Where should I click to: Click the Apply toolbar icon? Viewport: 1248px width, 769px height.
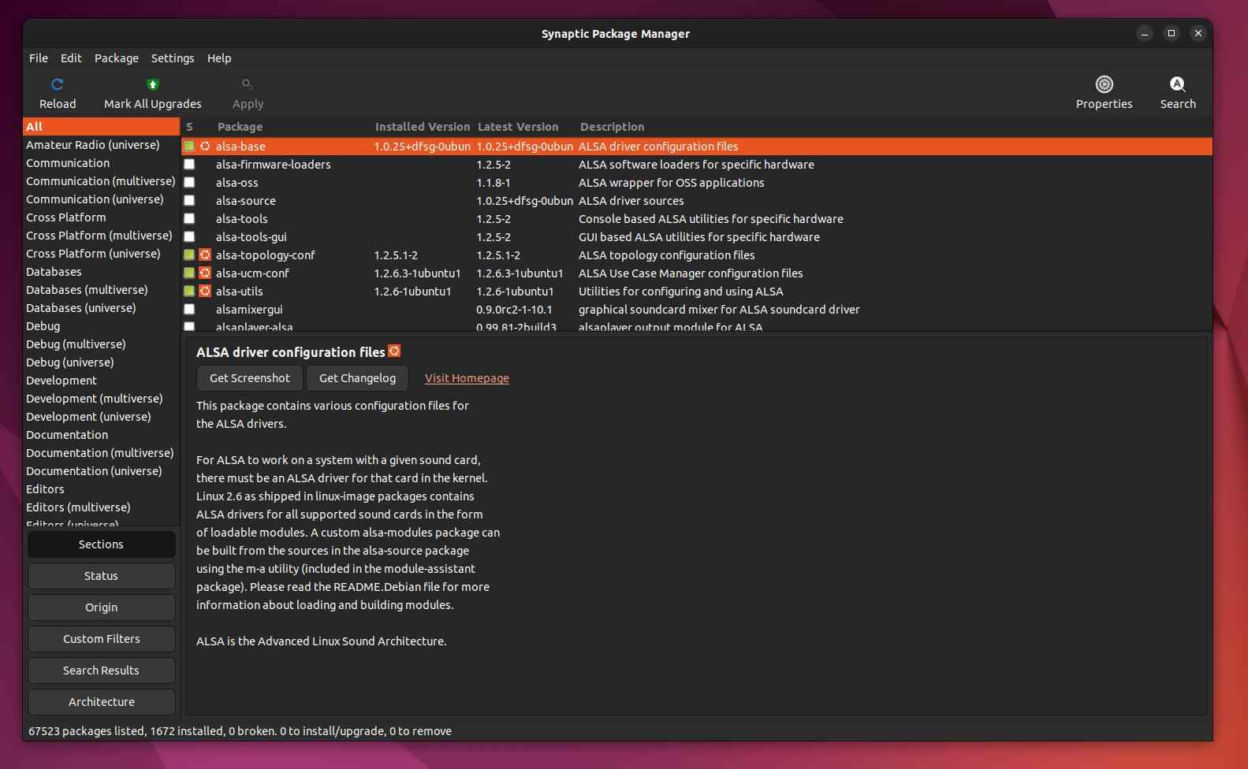point(248,84)
